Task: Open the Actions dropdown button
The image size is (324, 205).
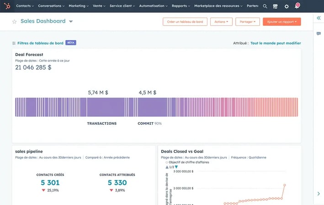Action: (221, 21)
